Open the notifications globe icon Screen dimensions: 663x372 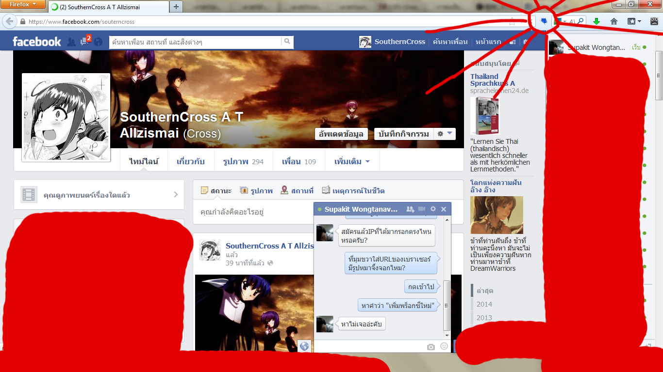pyautogui.click(x=99, y=42)
